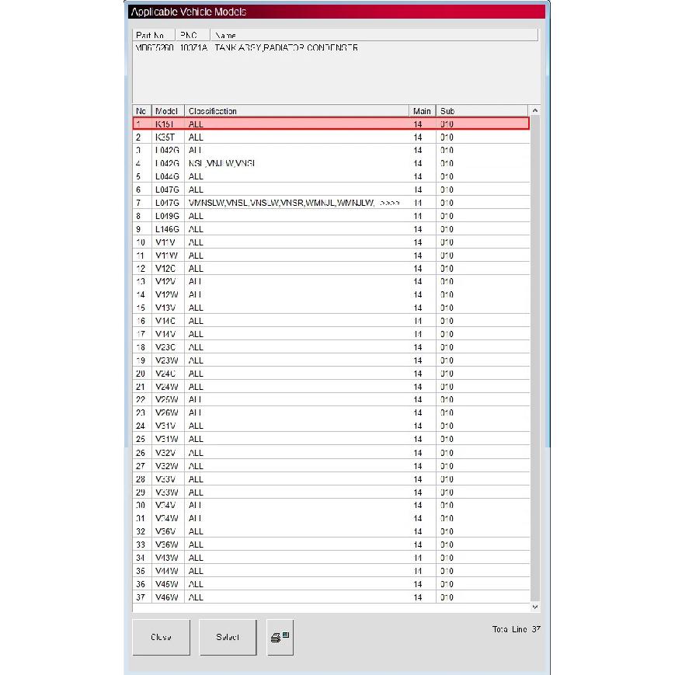Click the No column header
The height and width of the screenshot is (675, 675).
(x=141, y=111)
